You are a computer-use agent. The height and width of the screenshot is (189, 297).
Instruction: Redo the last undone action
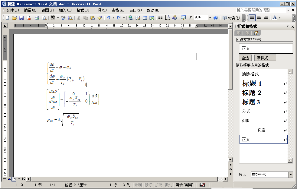tap(119, 18)
